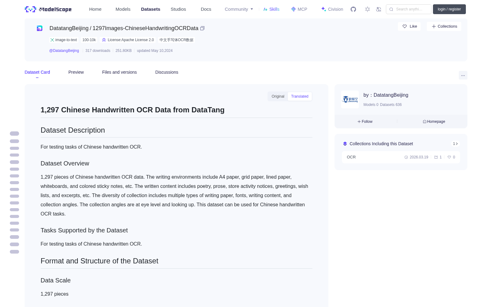Image resolution: width=492 pixels, height=307 pixels.
Task: Switch to the Preview tab
Action: coord(76,72)
